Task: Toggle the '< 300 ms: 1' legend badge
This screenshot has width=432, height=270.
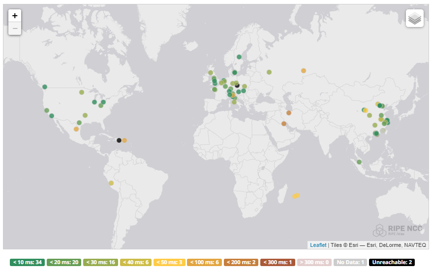Action: coord(278,262)
